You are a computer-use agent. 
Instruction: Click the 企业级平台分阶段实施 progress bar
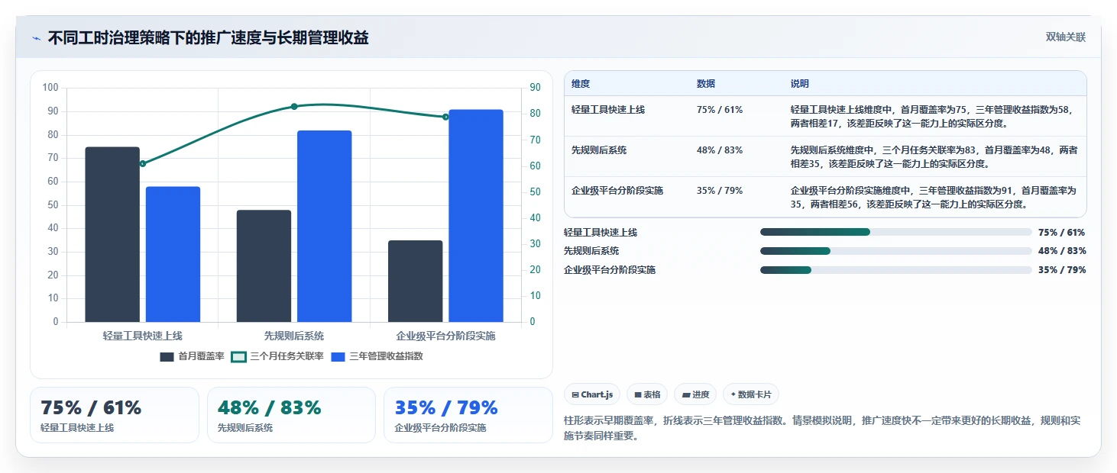click(x=895, y=270)
